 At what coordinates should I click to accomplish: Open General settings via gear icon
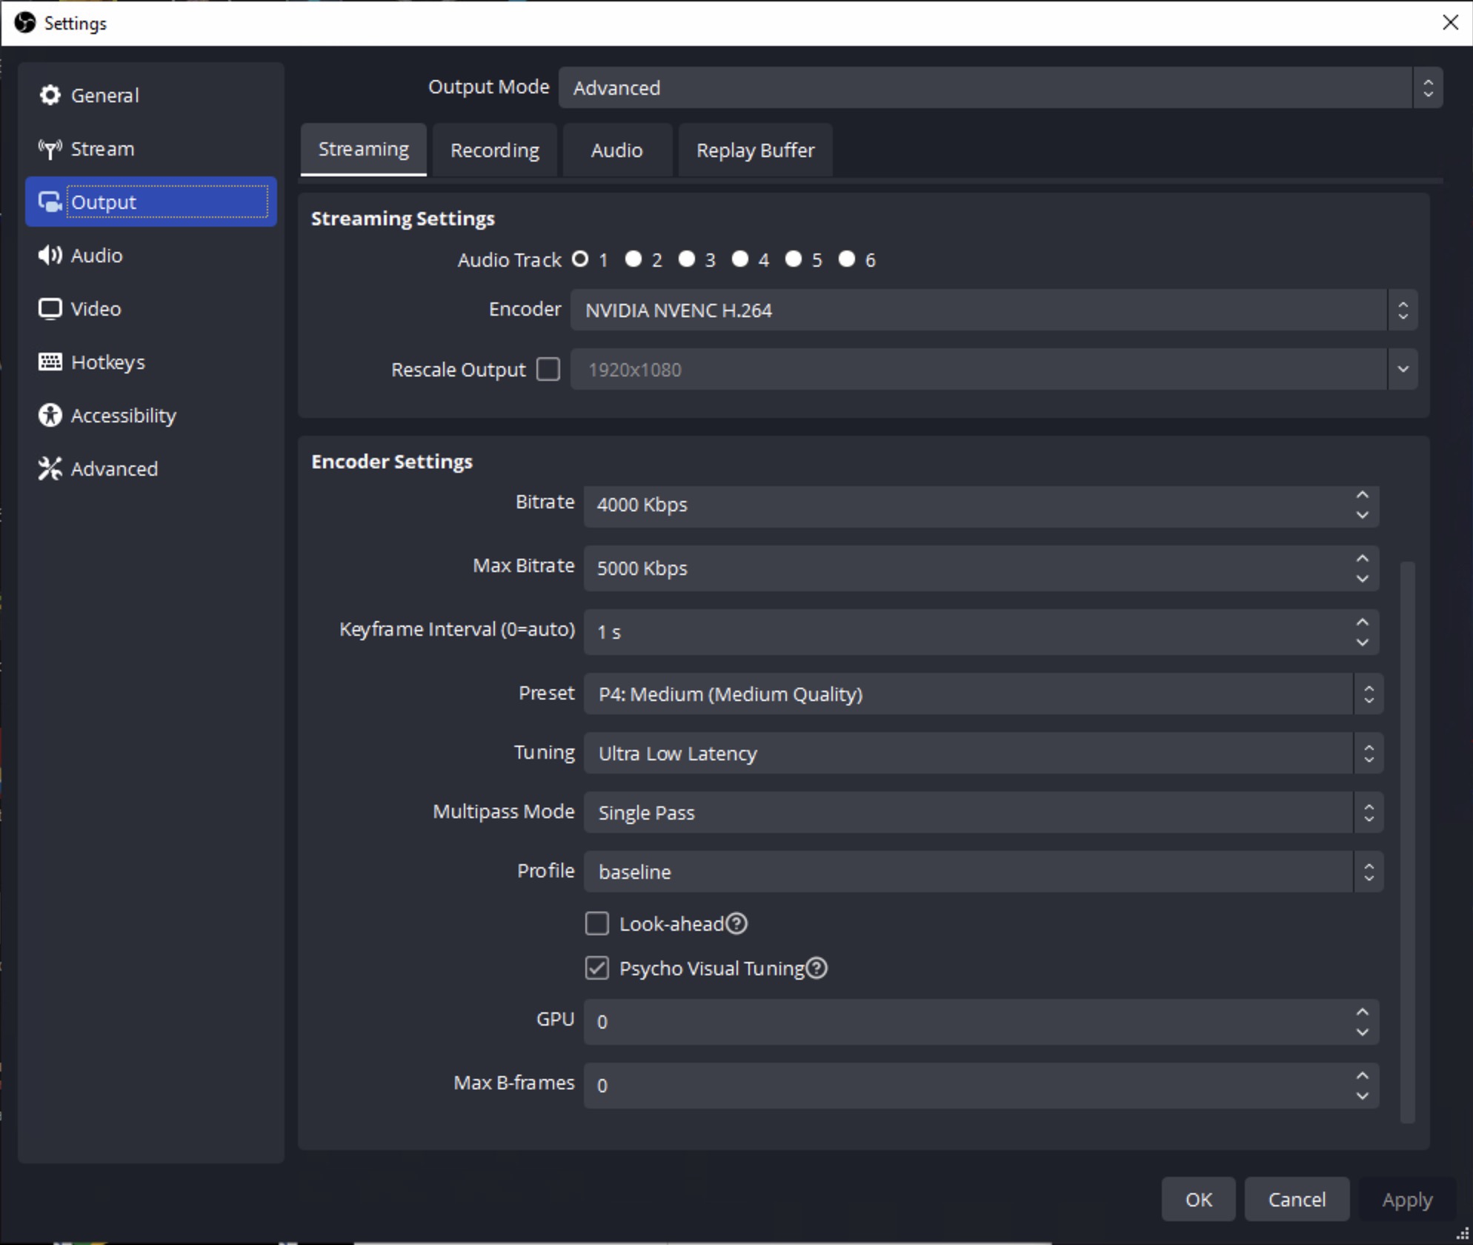[x=50, y=96]
